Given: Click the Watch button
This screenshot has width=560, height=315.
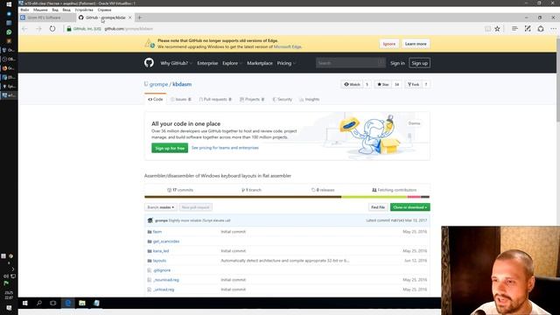Looking at the screenshot, I should pyautogui.click(x=352, y=84).
